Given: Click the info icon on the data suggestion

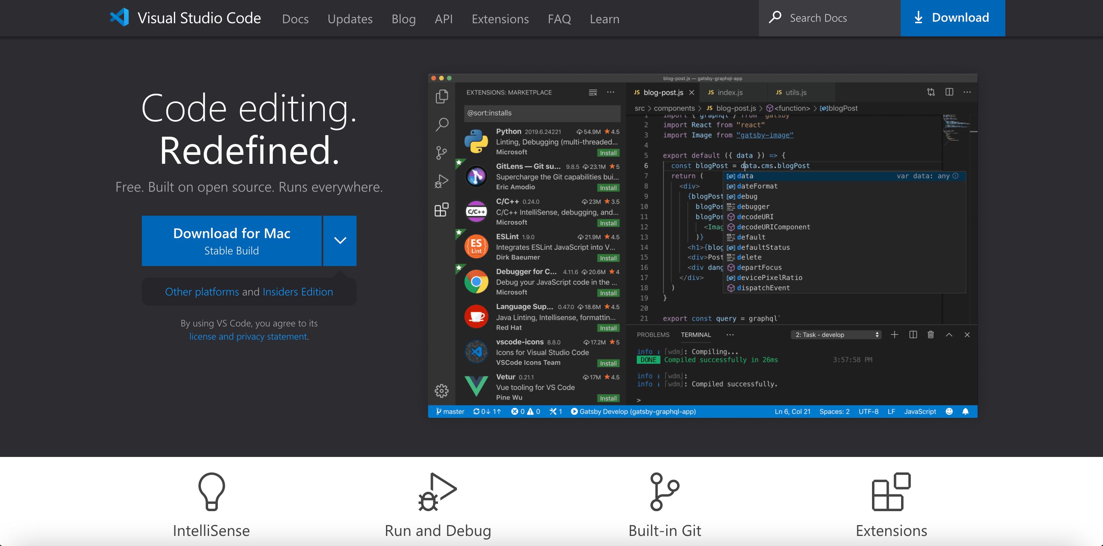Looking at the screenshot, I should (956, 176).
